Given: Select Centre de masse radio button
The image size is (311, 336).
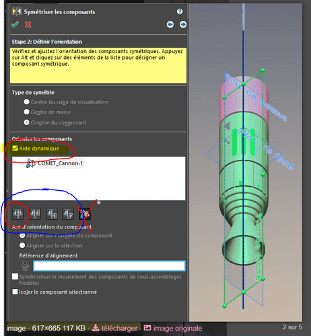Looking at the screenshot, I should pyautogui.click(x=26, y=112).
